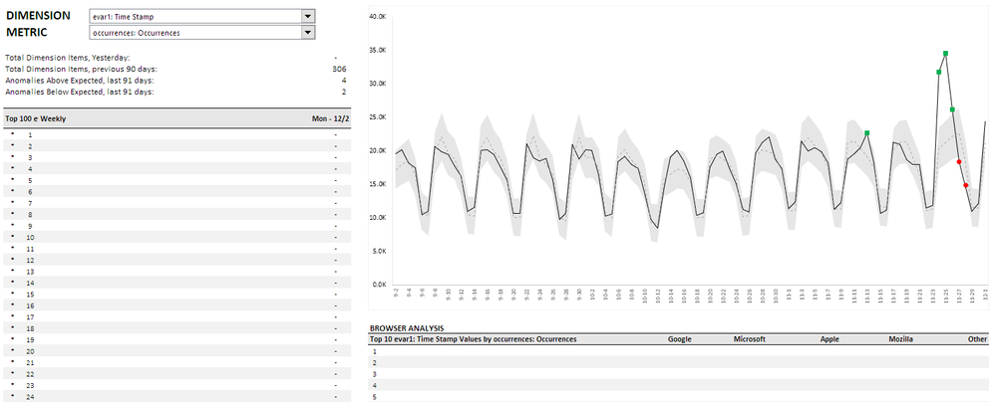Screen dimensions: 995x402
Task: Select the METRIC label
Action: [27, 32]
